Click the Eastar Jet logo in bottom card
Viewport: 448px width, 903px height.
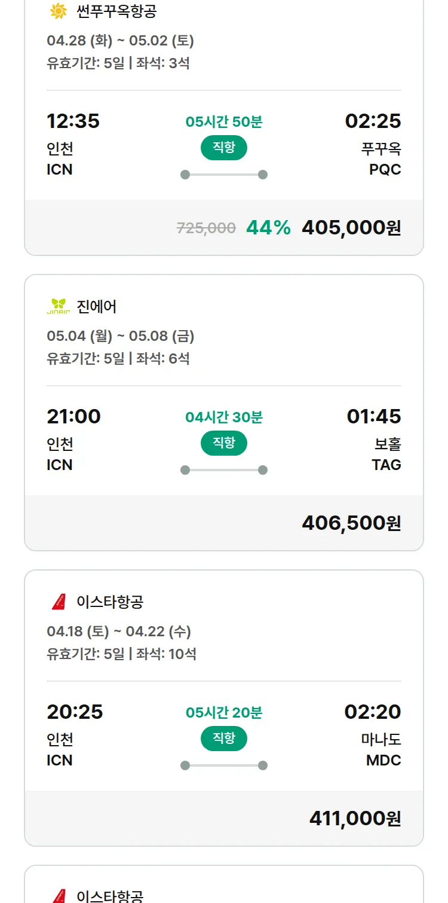pos(59,895)
